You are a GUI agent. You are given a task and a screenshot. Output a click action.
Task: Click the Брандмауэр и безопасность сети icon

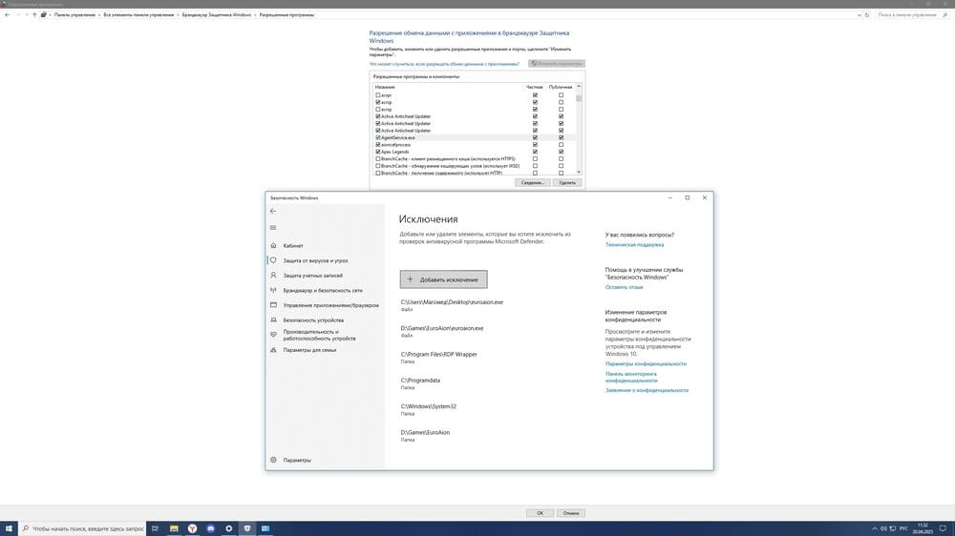pos(273,290)
